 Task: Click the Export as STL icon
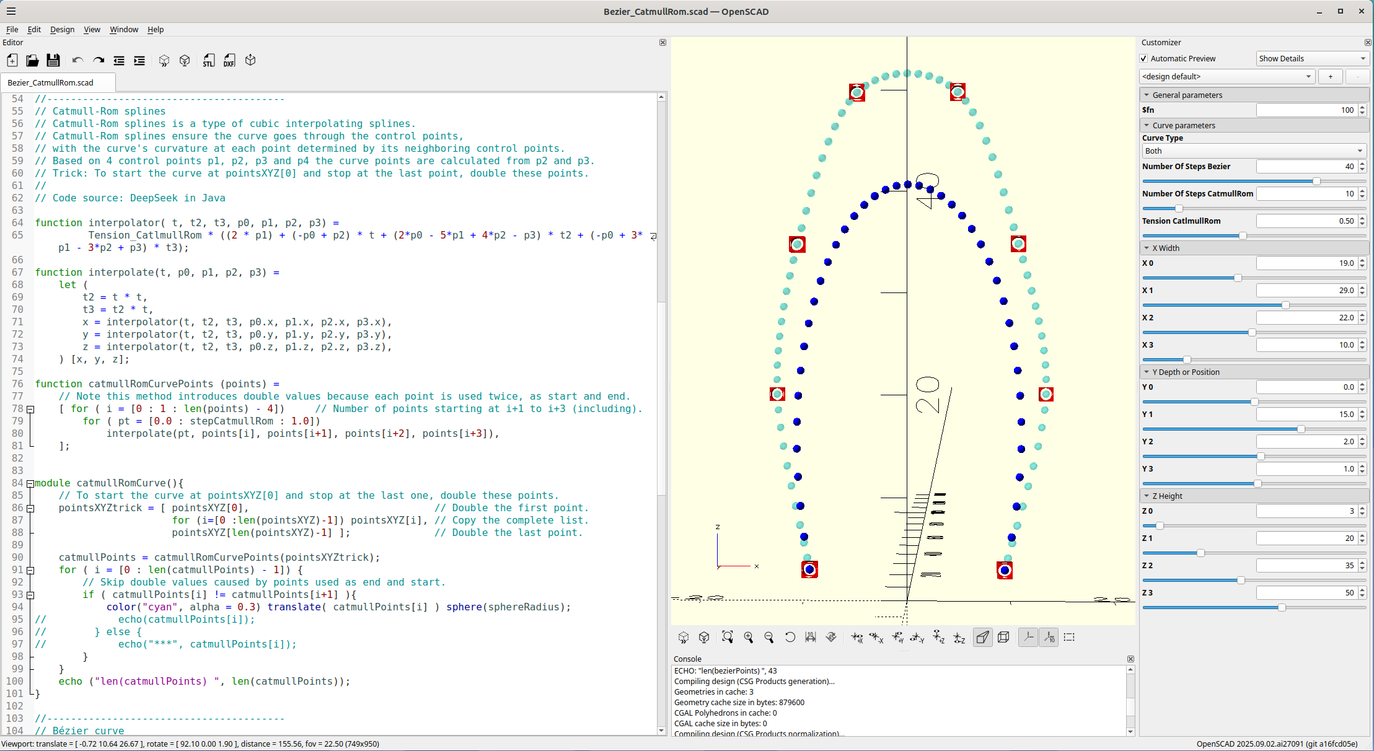pos(209,60)
